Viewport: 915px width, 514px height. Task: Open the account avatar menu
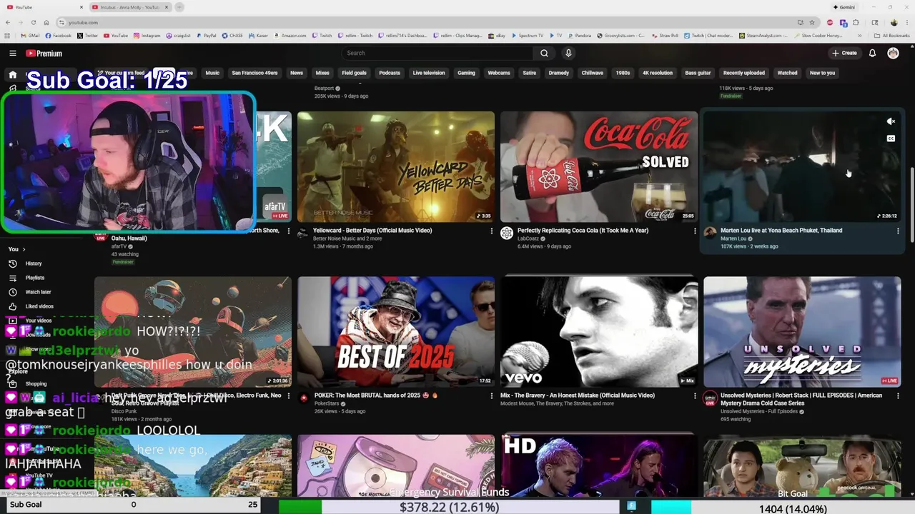(x=893, y=53)
